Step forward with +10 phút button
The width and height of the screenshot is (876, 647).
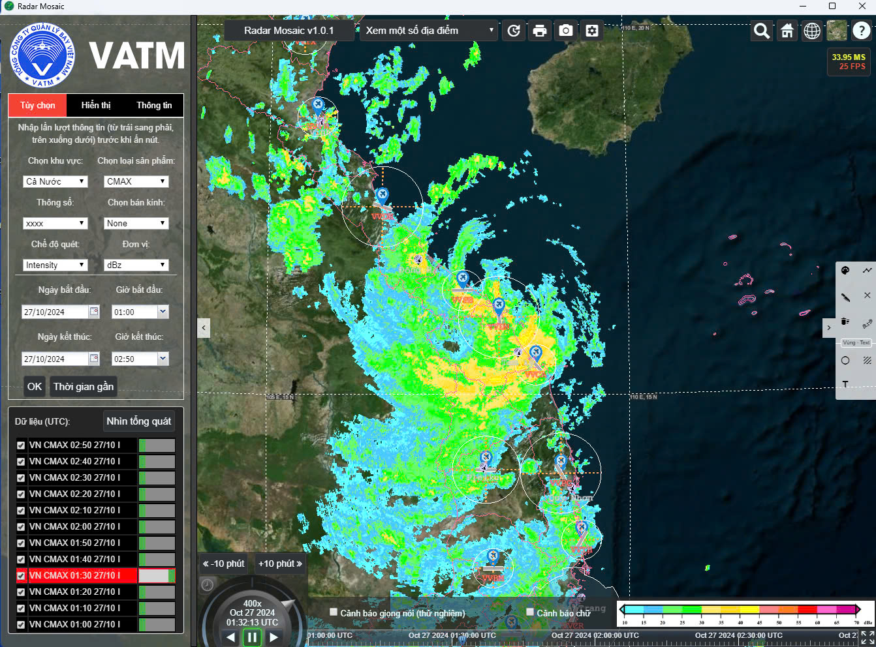280,564
